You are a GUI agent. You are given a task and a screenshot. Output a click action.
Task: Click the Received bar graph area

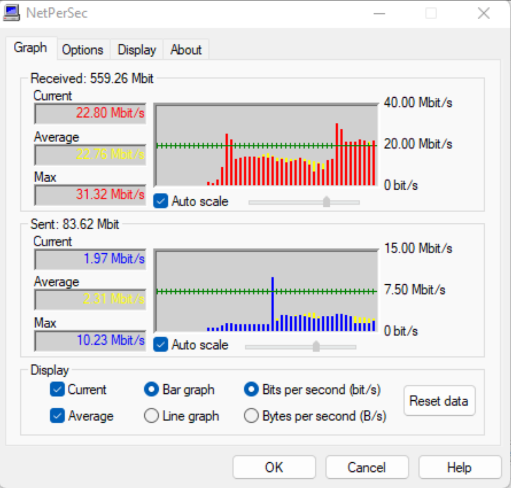coord(266,145)
